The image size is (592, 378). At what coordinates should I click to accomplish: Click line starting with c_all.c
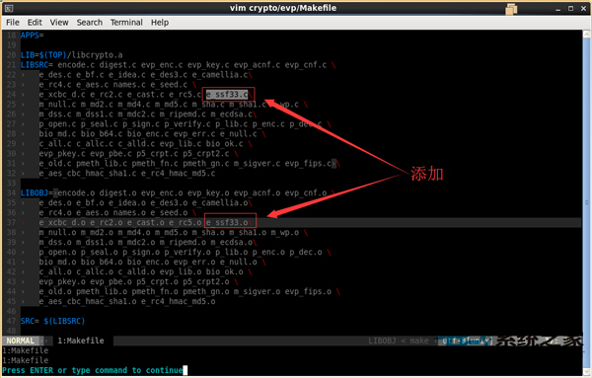[x=145, y=143]
